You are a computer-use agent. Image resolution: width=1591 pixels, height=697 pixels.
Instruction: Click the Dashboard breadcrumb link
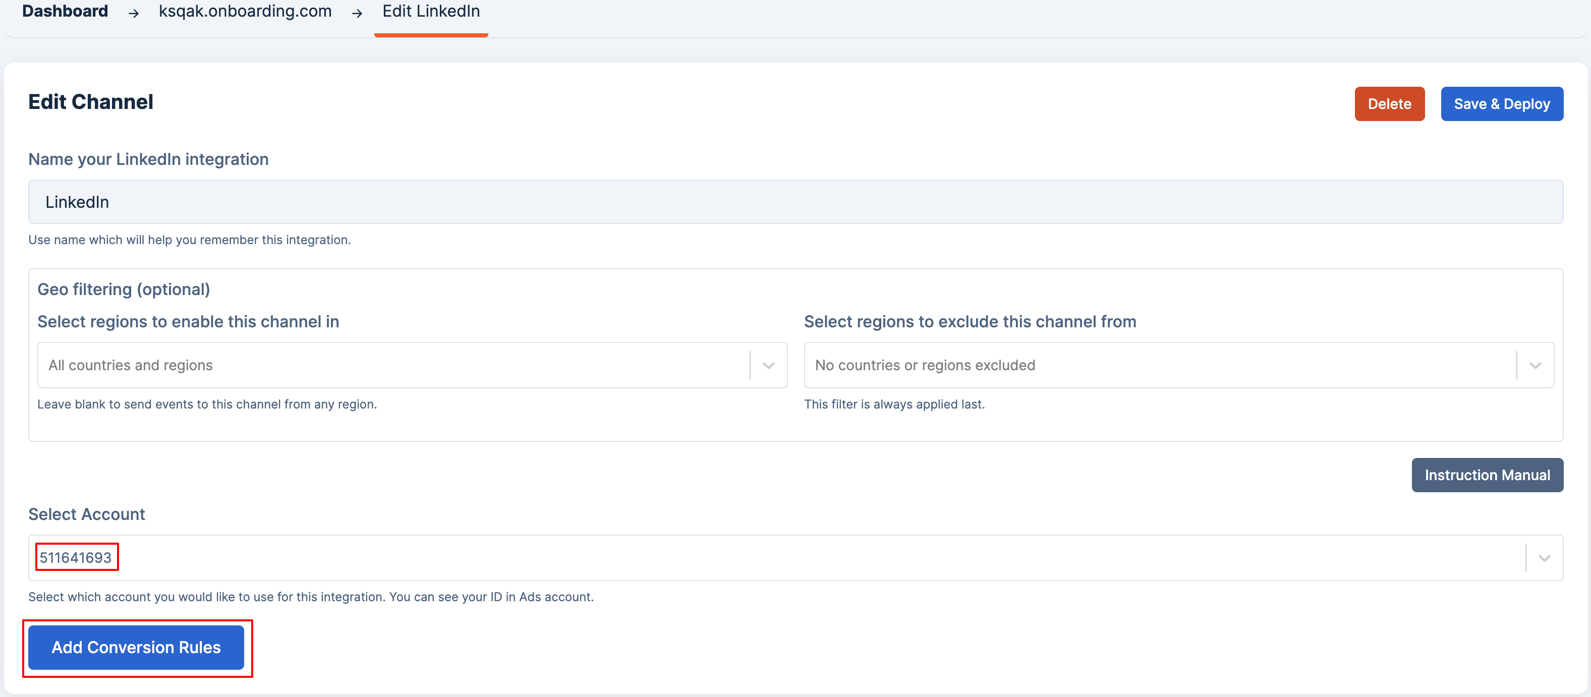click(x=65, y=11)
